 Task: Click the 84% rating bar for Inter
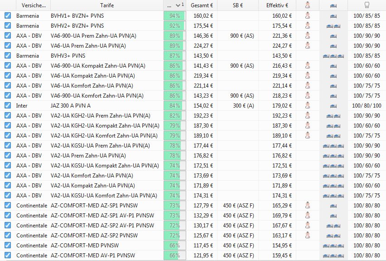point(175,106)
